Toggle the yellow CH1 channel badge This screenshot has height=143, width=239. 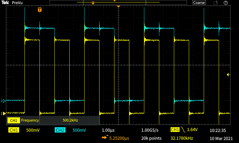coord(14,130)
